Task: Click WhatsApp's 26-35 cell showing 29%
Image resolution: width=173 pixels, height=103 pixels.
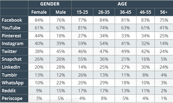Action: (x=104, y=83)
